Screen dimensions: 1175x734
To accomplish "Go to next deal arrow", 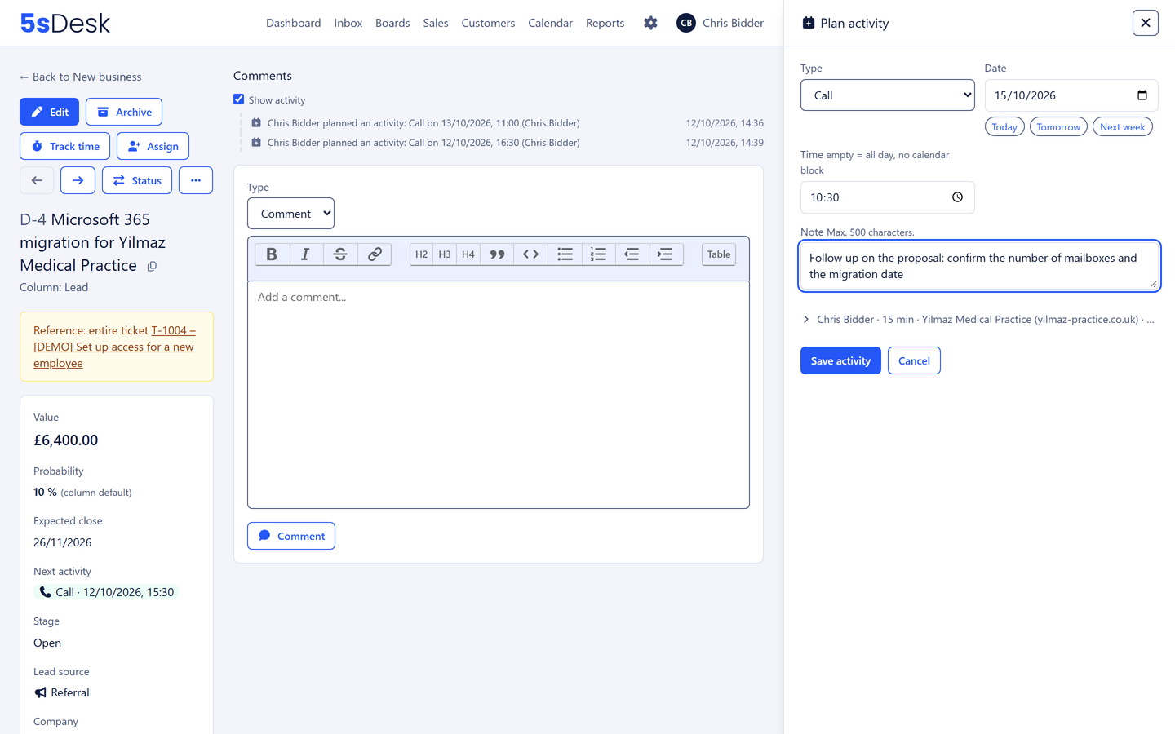I will [78, 180].
